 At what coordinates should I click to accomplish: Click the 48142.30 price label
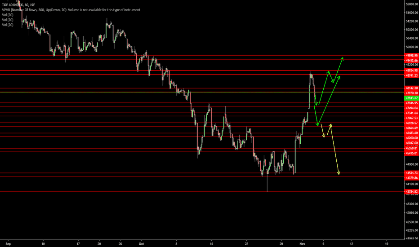coord(411,88)
